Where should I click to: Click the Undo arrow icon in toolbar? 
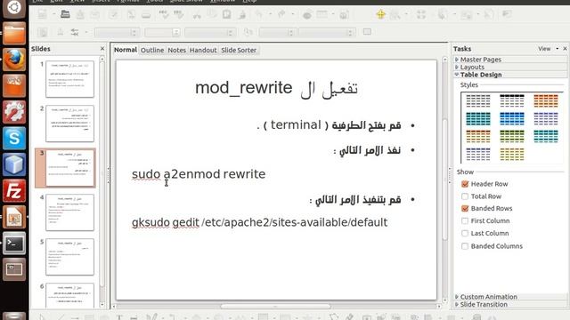(259, 14)
